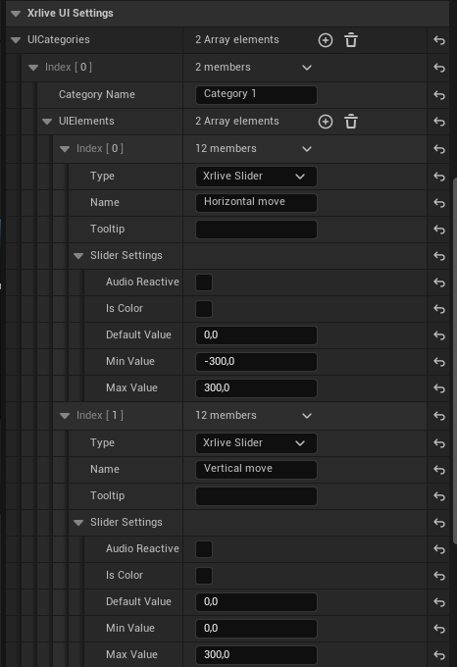Screen dimensions: 457x667
Task: Collapse the Xrlive UI Settings section
Action: click(x=16, y=14)
